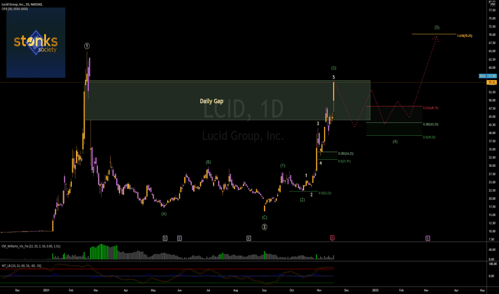Click the Oct label on time axis

[291, 290]
